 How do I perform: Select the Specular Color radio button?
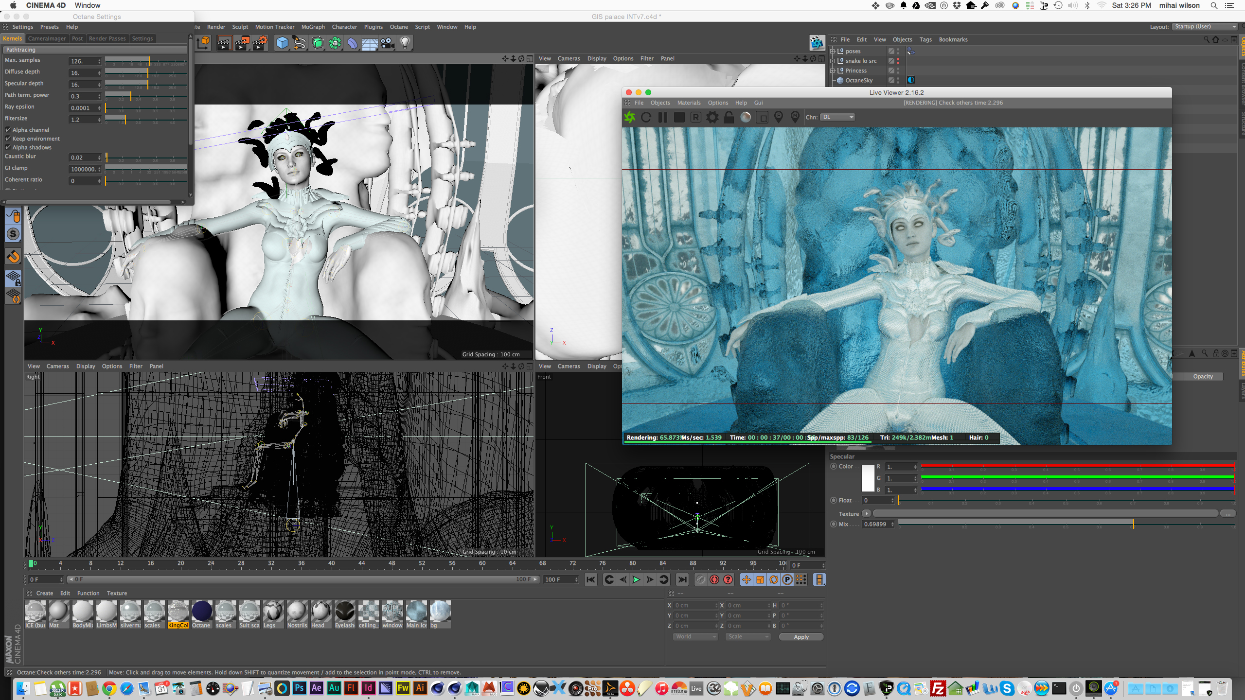[x=834, y=467]
